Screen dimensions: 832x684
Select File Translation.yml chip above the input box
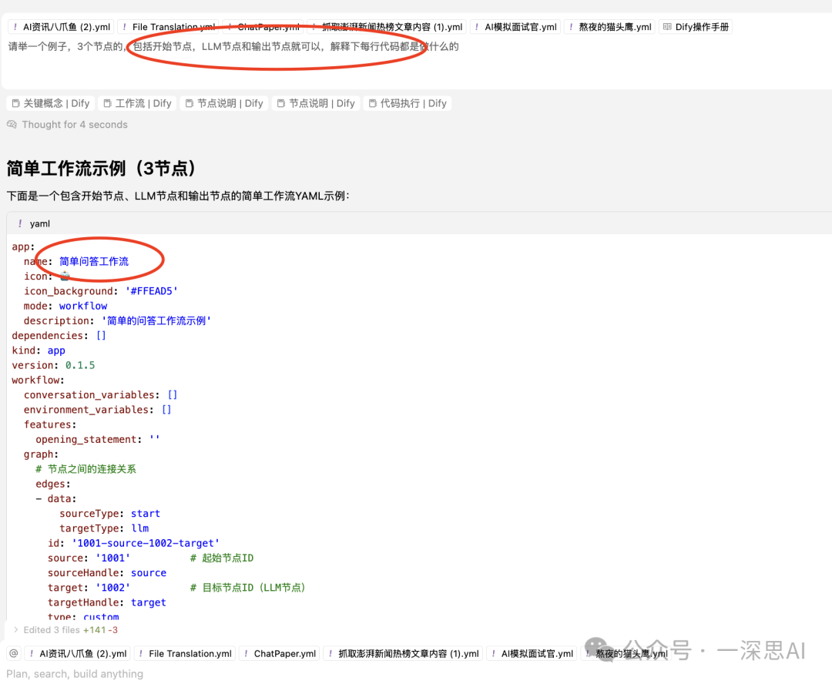185,654
